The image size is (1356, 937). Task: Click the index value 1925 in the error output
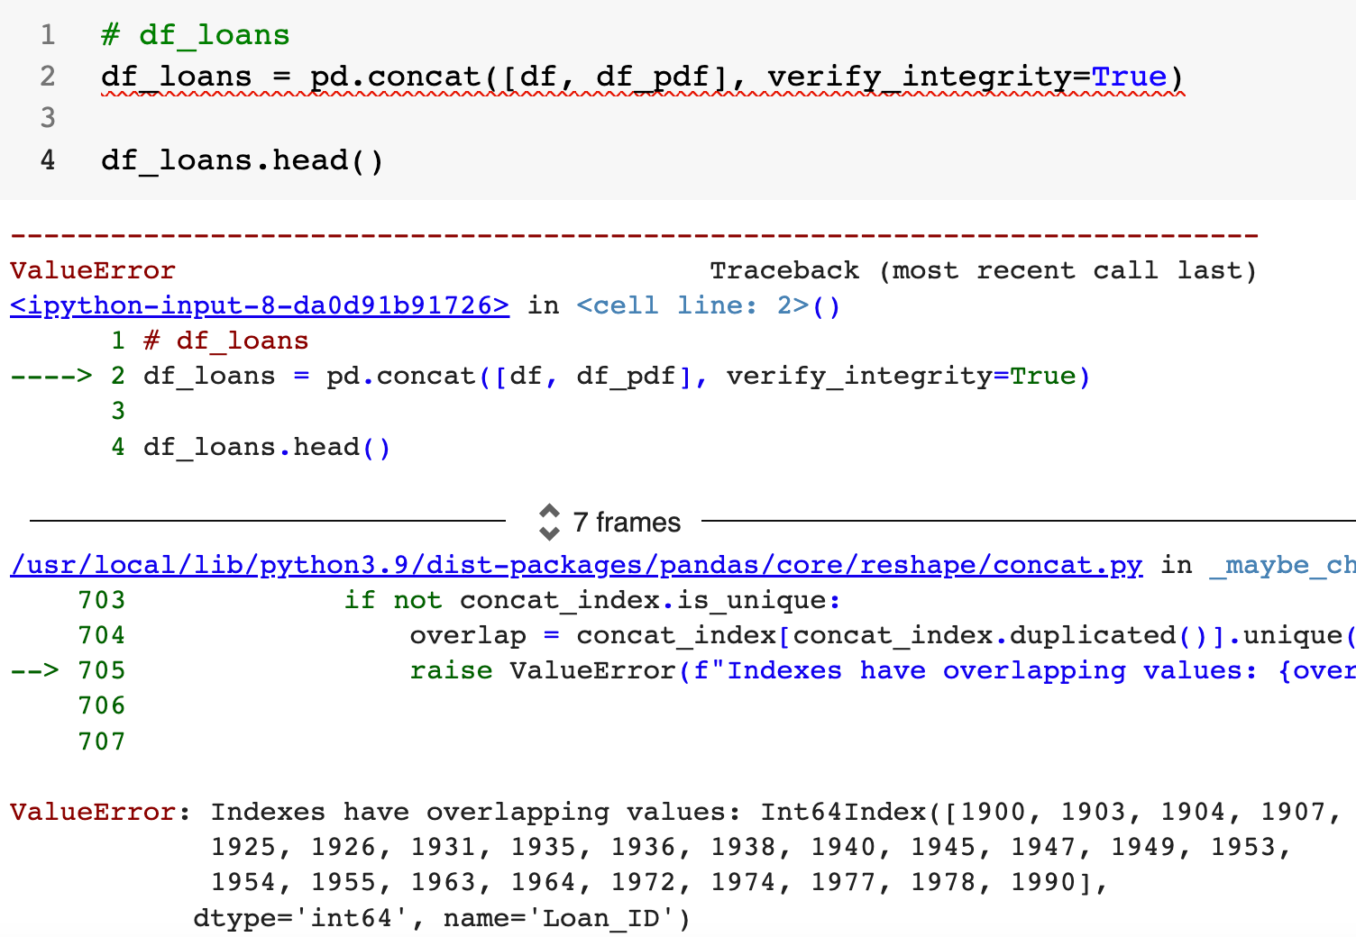(244, 847)
